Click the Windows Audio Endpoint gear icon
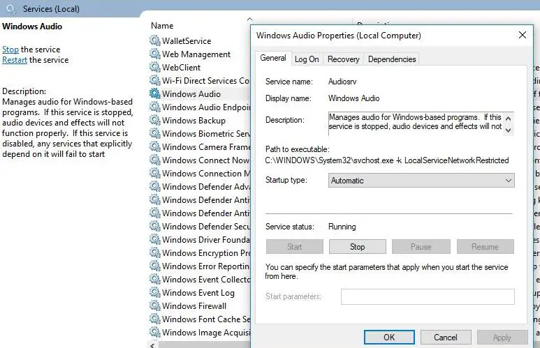This screenshot has width=540, height=348. pyautogui.click(x=155, y=107)
